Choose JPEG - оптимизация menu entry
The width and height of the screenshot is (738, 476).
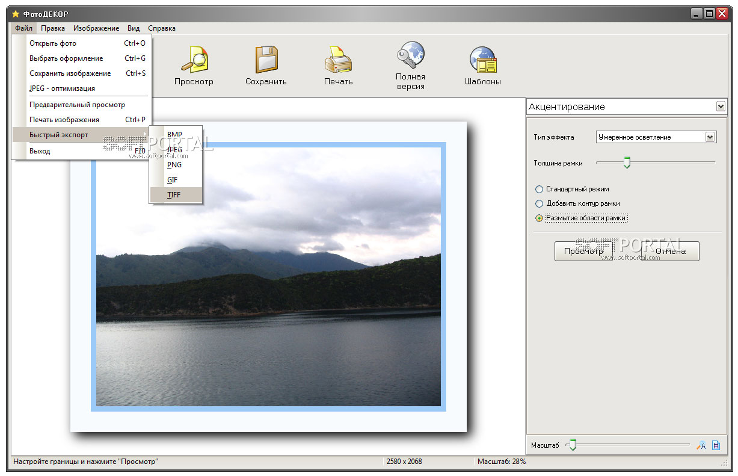(x=81, y=88)
